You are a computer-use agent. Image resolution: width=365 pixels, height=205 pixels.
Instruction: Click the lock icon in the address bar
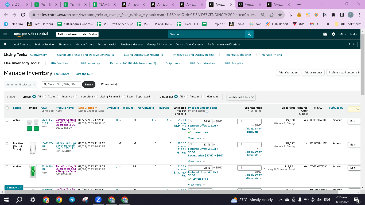(x=34, y=15)
